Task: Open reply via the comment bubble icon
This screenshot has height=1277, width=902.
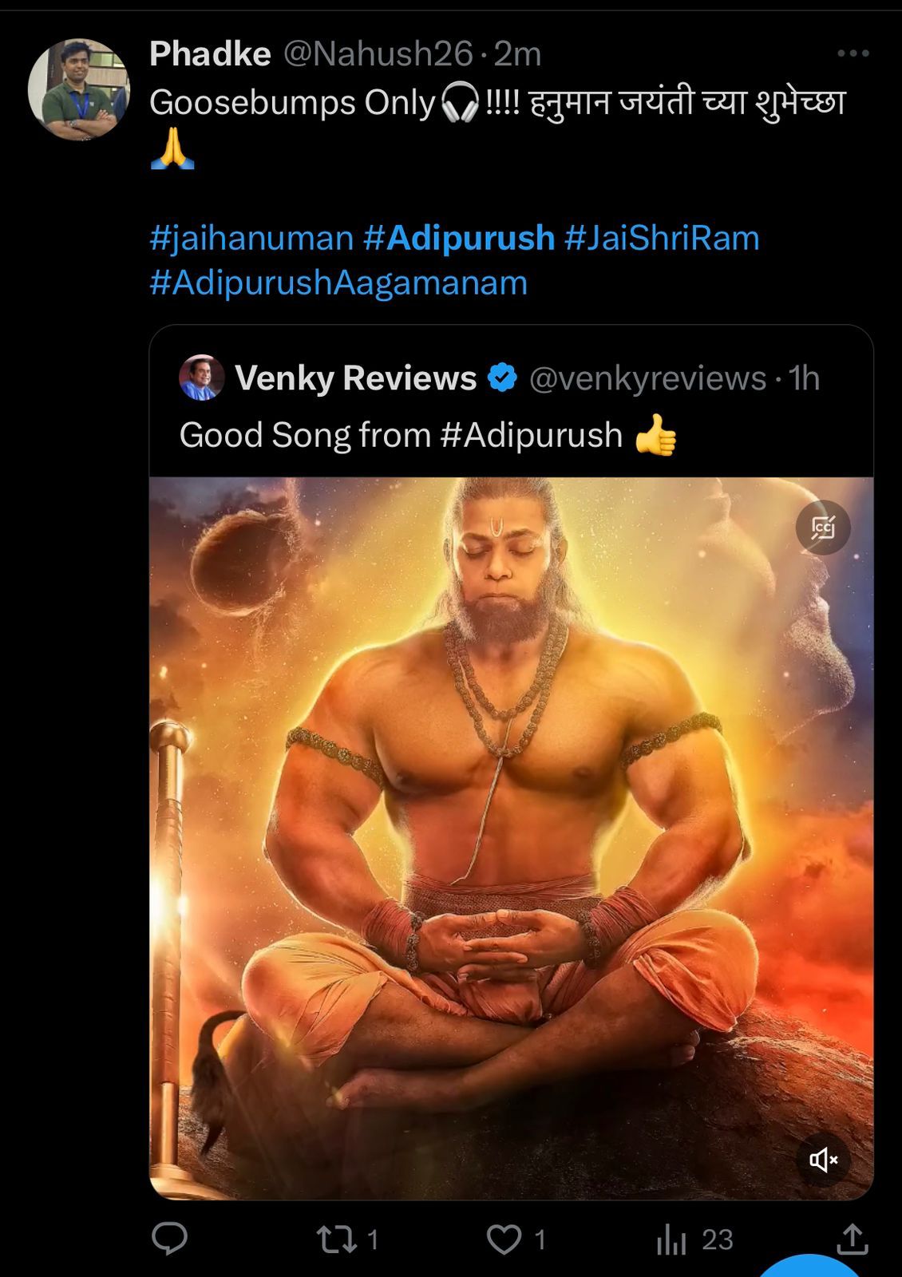Action: click(x=169, y=1239)
